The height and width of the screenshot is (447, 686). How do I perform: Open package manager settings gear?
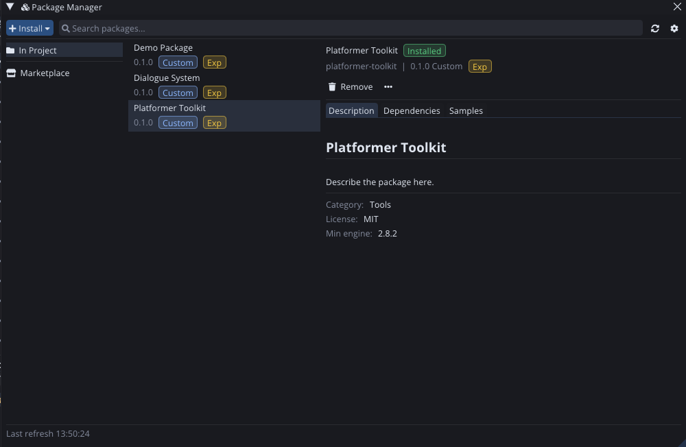(674, 28)
